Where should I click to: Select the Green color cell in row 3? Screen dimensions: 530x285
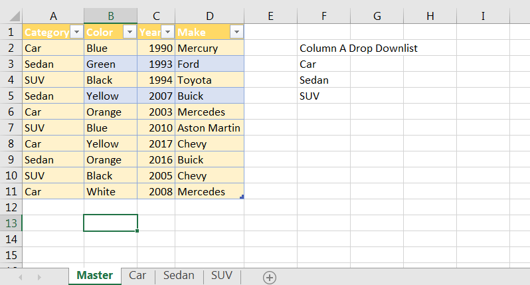(110, 64)
